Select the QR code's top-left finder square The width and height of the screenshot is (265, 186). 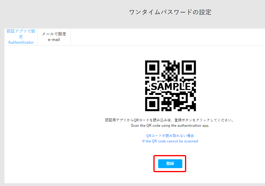pyautogui.click(x=152, y=68)
